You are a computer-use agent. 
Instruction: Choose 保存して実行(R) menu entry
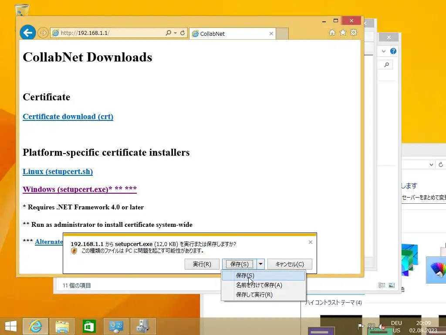click(x=264, y=295)
